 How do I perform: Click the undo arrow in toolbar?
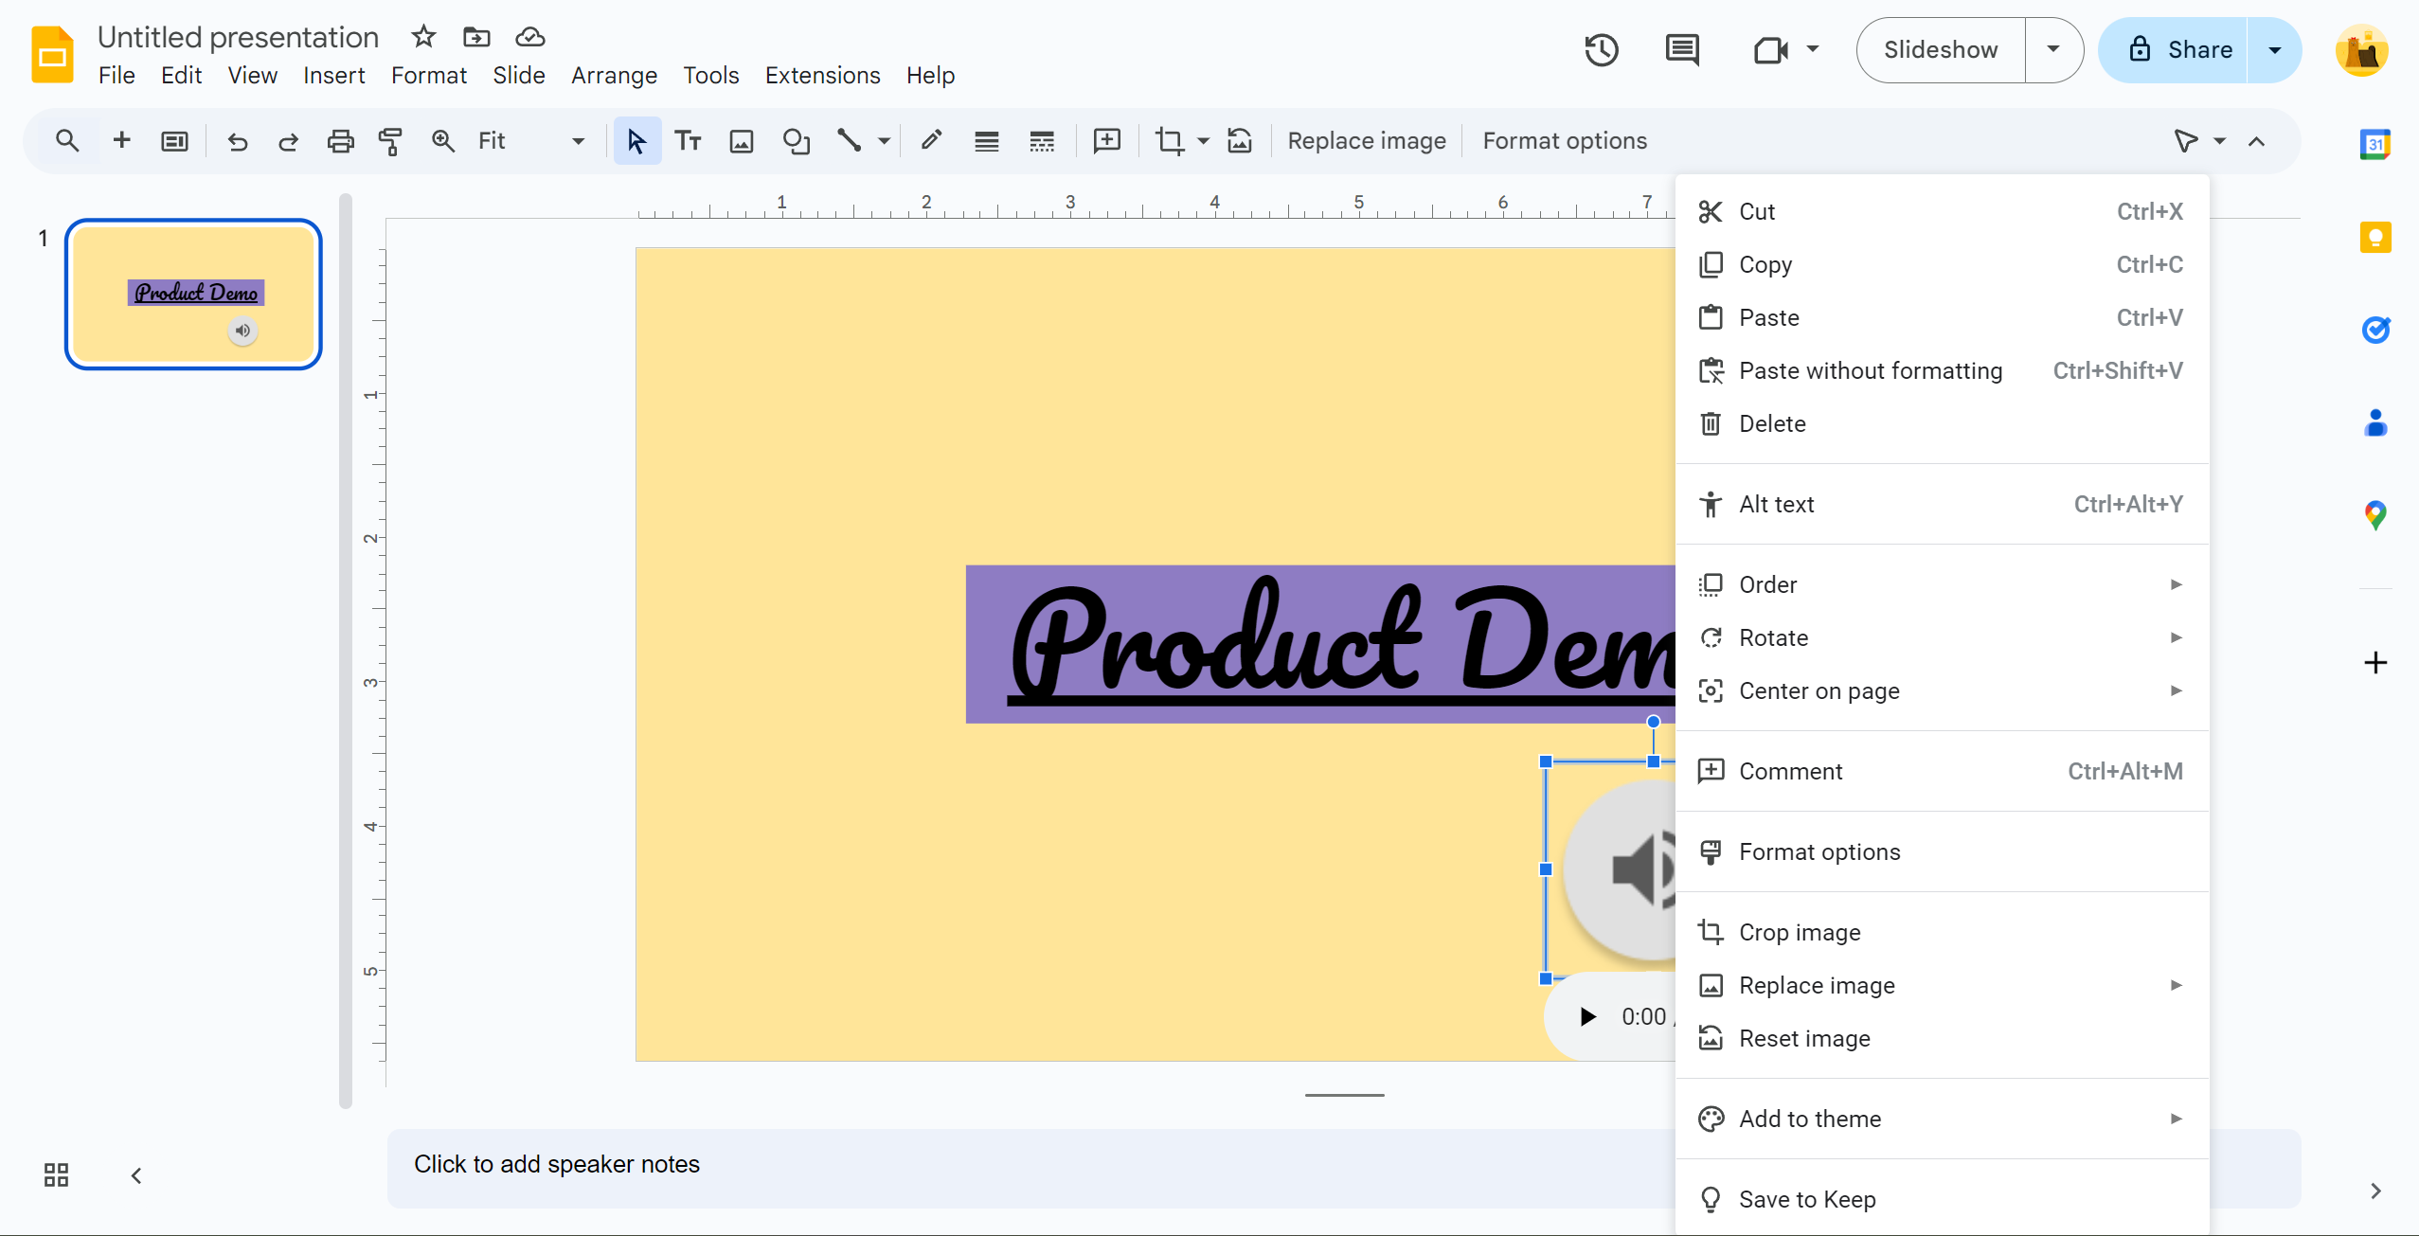pos(237,141)
